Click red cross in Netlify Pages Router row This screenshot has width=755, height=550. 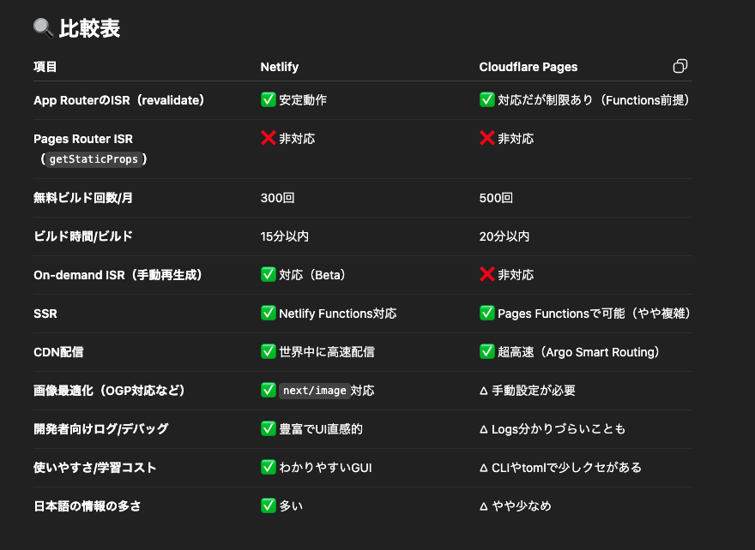click(x=269, y=138)
